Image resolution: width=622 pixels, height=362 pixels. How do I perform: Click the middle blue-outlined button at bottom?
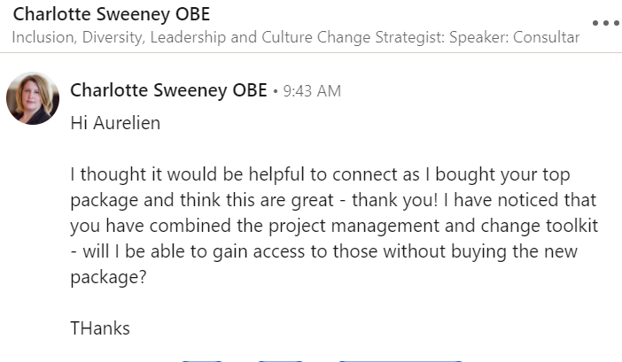[280, 359]
